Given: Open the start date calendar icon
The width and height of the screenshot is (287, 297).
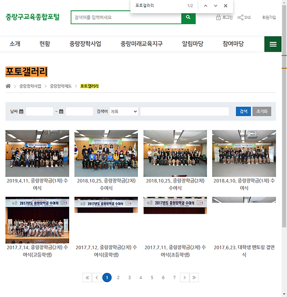Looking at the screenshot, I should (22, 111).
